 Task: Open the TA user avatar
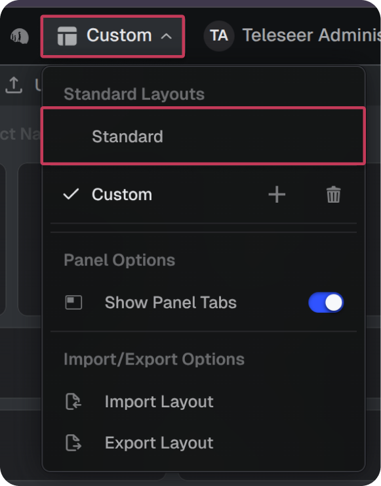219,35
